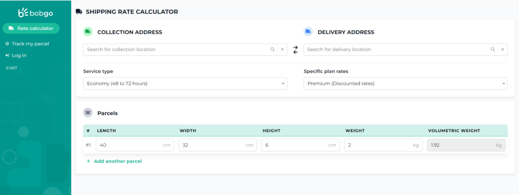Swap collection and delivery addresses
Screen dimensions: 519x195
click(295, 50)
